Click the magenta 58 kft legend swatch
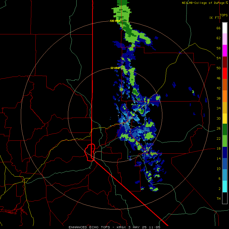This screenshot has height=229, width=229. coord(225,51)
